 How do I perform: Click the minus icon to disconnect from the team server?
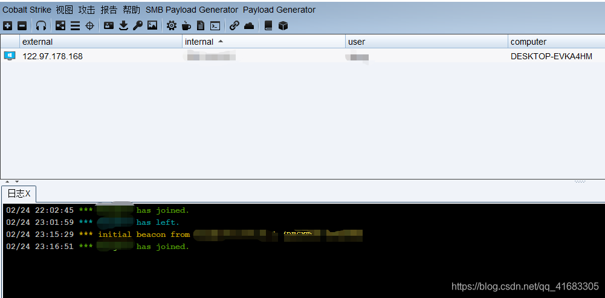(22, 26)
